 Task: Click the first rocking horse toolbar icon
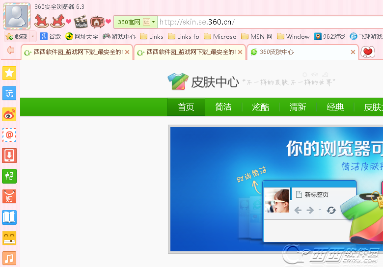tap(41, 21)
